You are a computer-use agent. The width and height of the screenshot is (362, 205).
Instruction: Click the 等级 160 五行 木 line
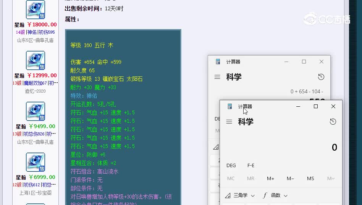(x=92, y=45)
